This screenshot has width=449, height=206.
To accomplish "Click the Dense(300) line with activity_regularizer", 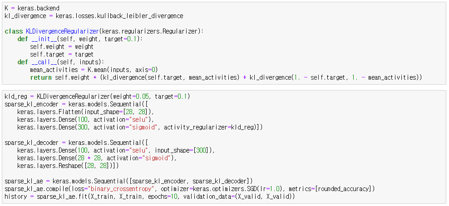I will 140,127.
